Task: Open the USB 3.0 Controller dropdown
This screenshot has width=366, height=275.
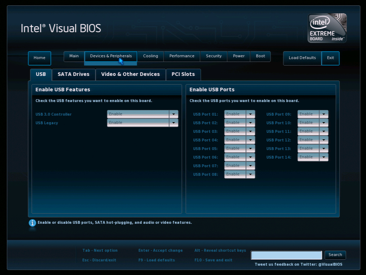Action: [x=173, y=114]
